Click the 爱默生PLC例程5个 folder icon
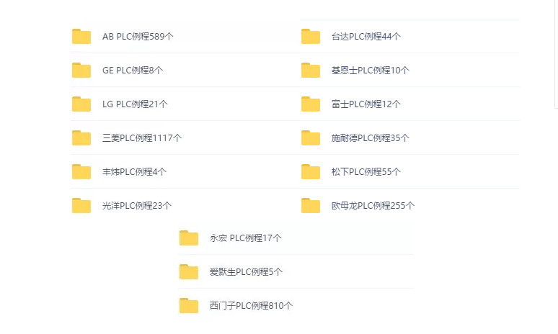Image resolution: width=558 pixels, height=334 pixels. pos(189,272)
